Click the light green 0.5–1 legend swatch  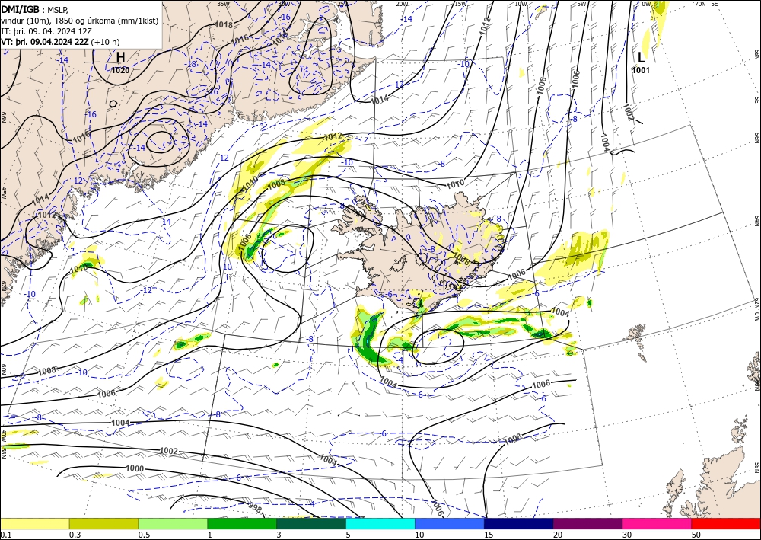173,523
